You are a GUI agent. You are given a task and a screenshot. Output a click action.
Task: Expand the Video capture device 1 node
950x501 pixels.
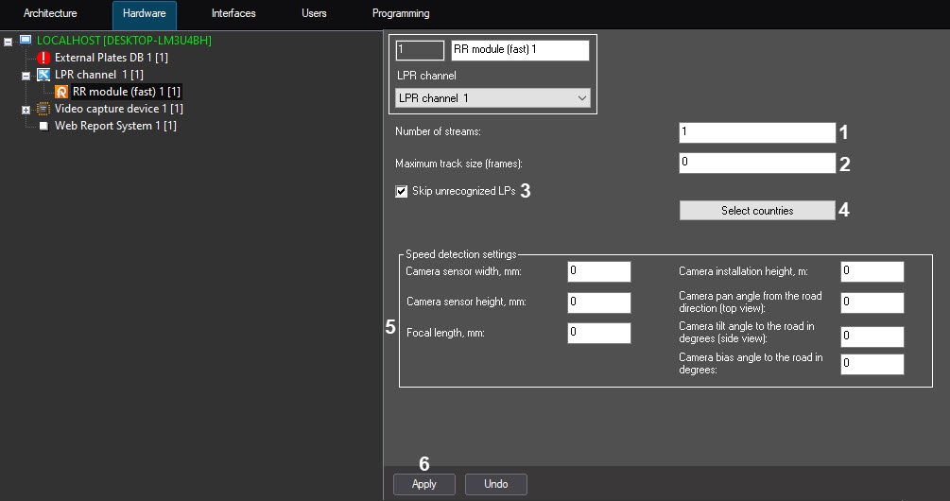pyautogui.click(x=26, y=110)
